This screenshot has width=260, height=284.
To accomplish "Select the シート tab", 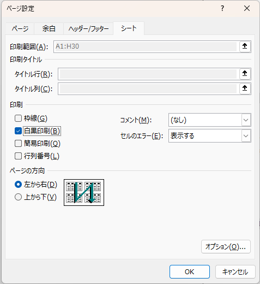I will (129, 28).
